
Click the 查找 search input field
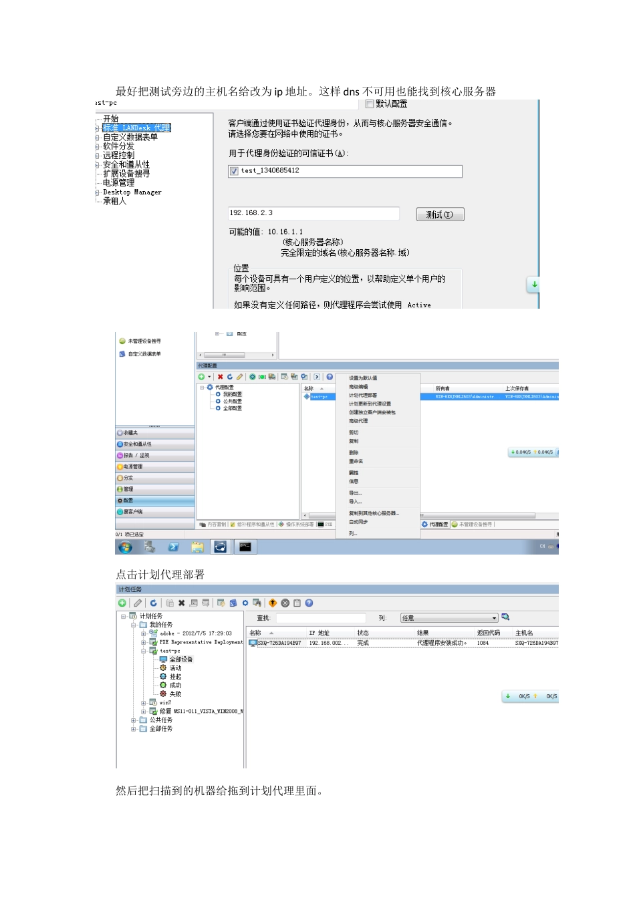[x=321, y=618]
